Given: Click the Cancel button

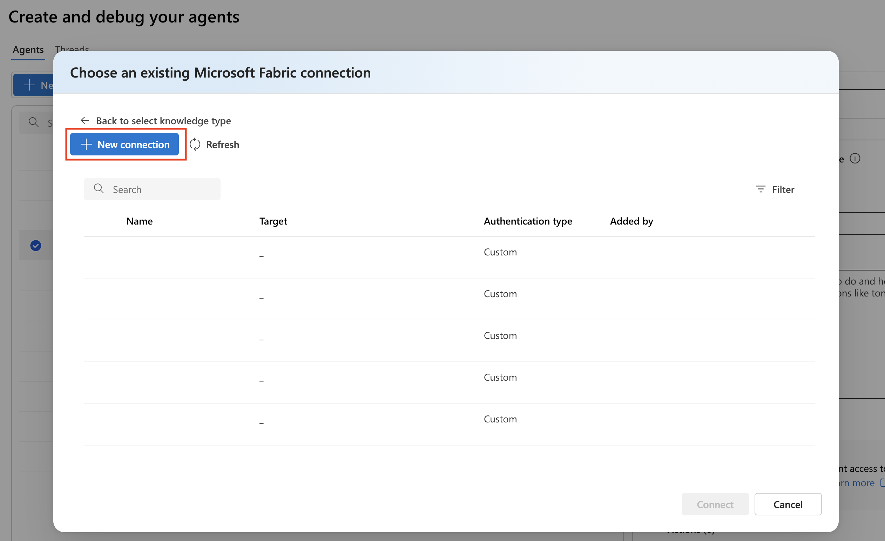Looking at the screenshot, I should coord(787,504).
